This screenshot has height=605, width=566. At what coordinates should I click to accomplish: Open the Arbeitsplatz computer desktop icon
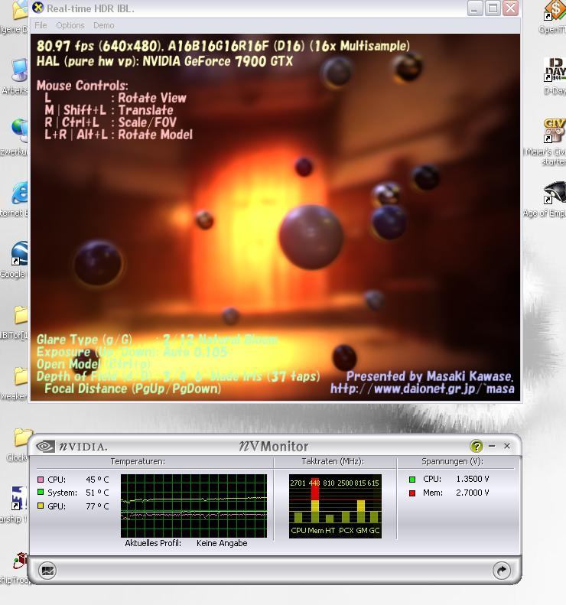point(19,70)
